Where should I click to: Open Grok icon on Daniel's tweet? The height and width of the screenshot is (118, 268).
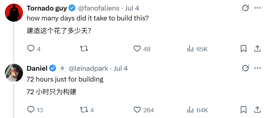click(x=245, y=68)
